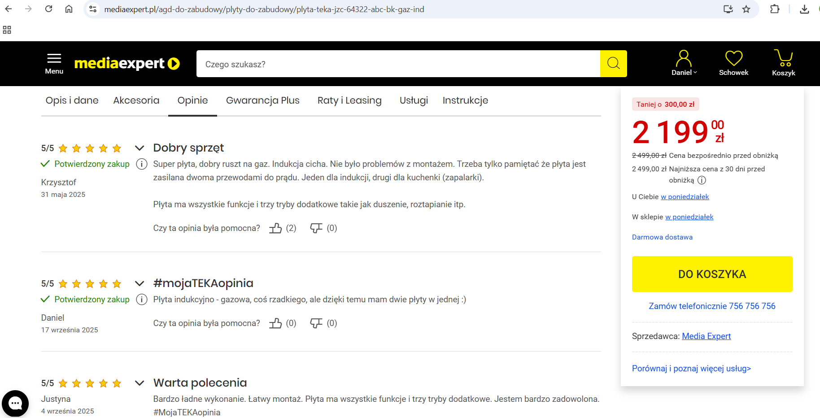Image resolution: width=820 pixels, height=418 pixels.
Task: Click info icon next to lowest price note
Action: pos(702,180)
